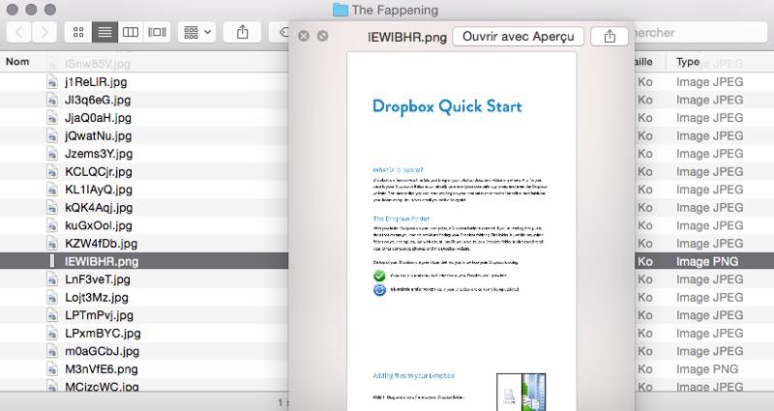Viewport: 774px width, 411px height.
Task: Go forward with the Finder forward arrow
Action: tap(45, 33)
